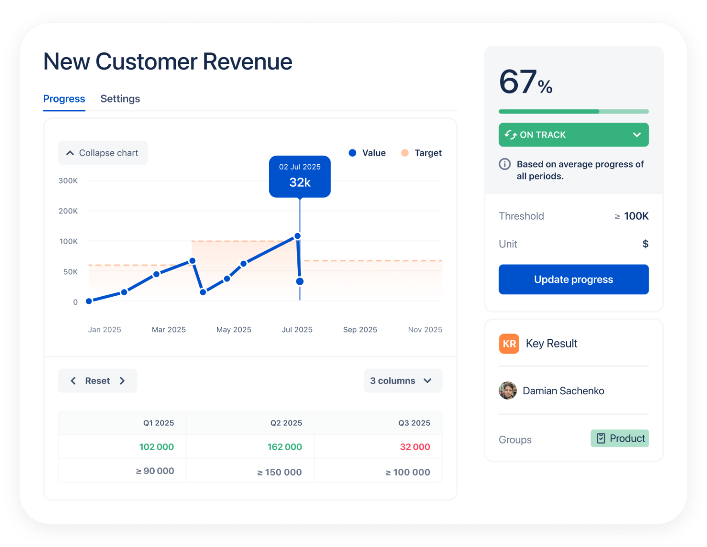Click the orange Target legend dot
This screenshot has height=547, width=707.
[x=405, y=153]
